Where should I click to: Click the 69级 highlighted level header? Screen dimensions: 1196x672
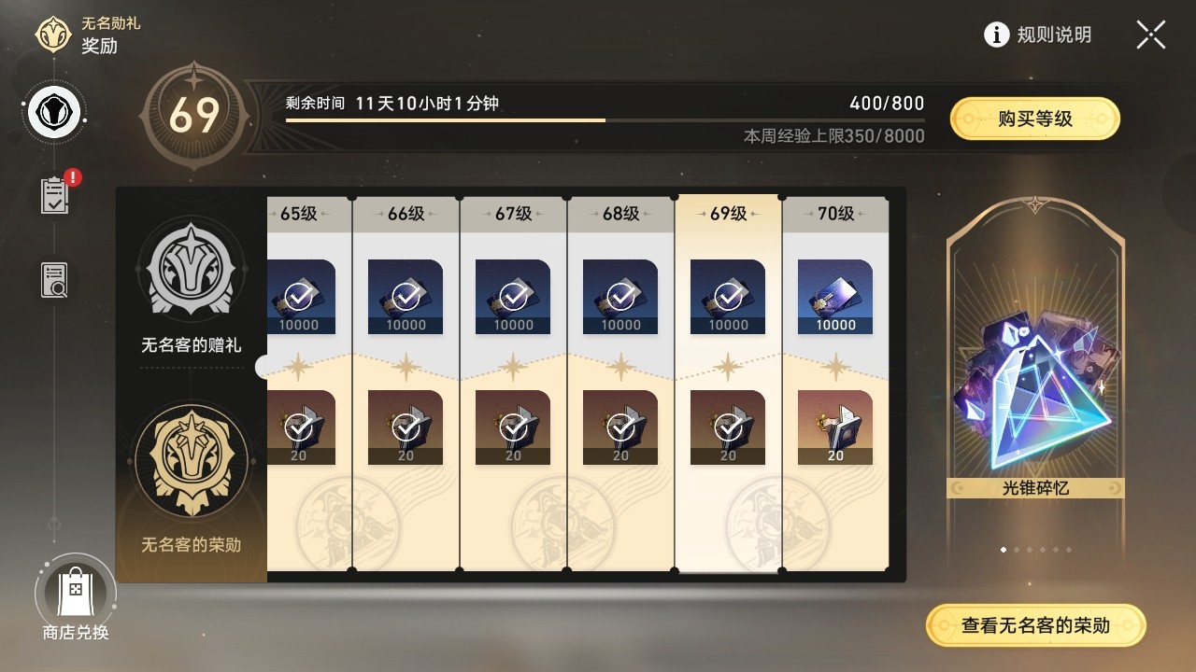728,214
